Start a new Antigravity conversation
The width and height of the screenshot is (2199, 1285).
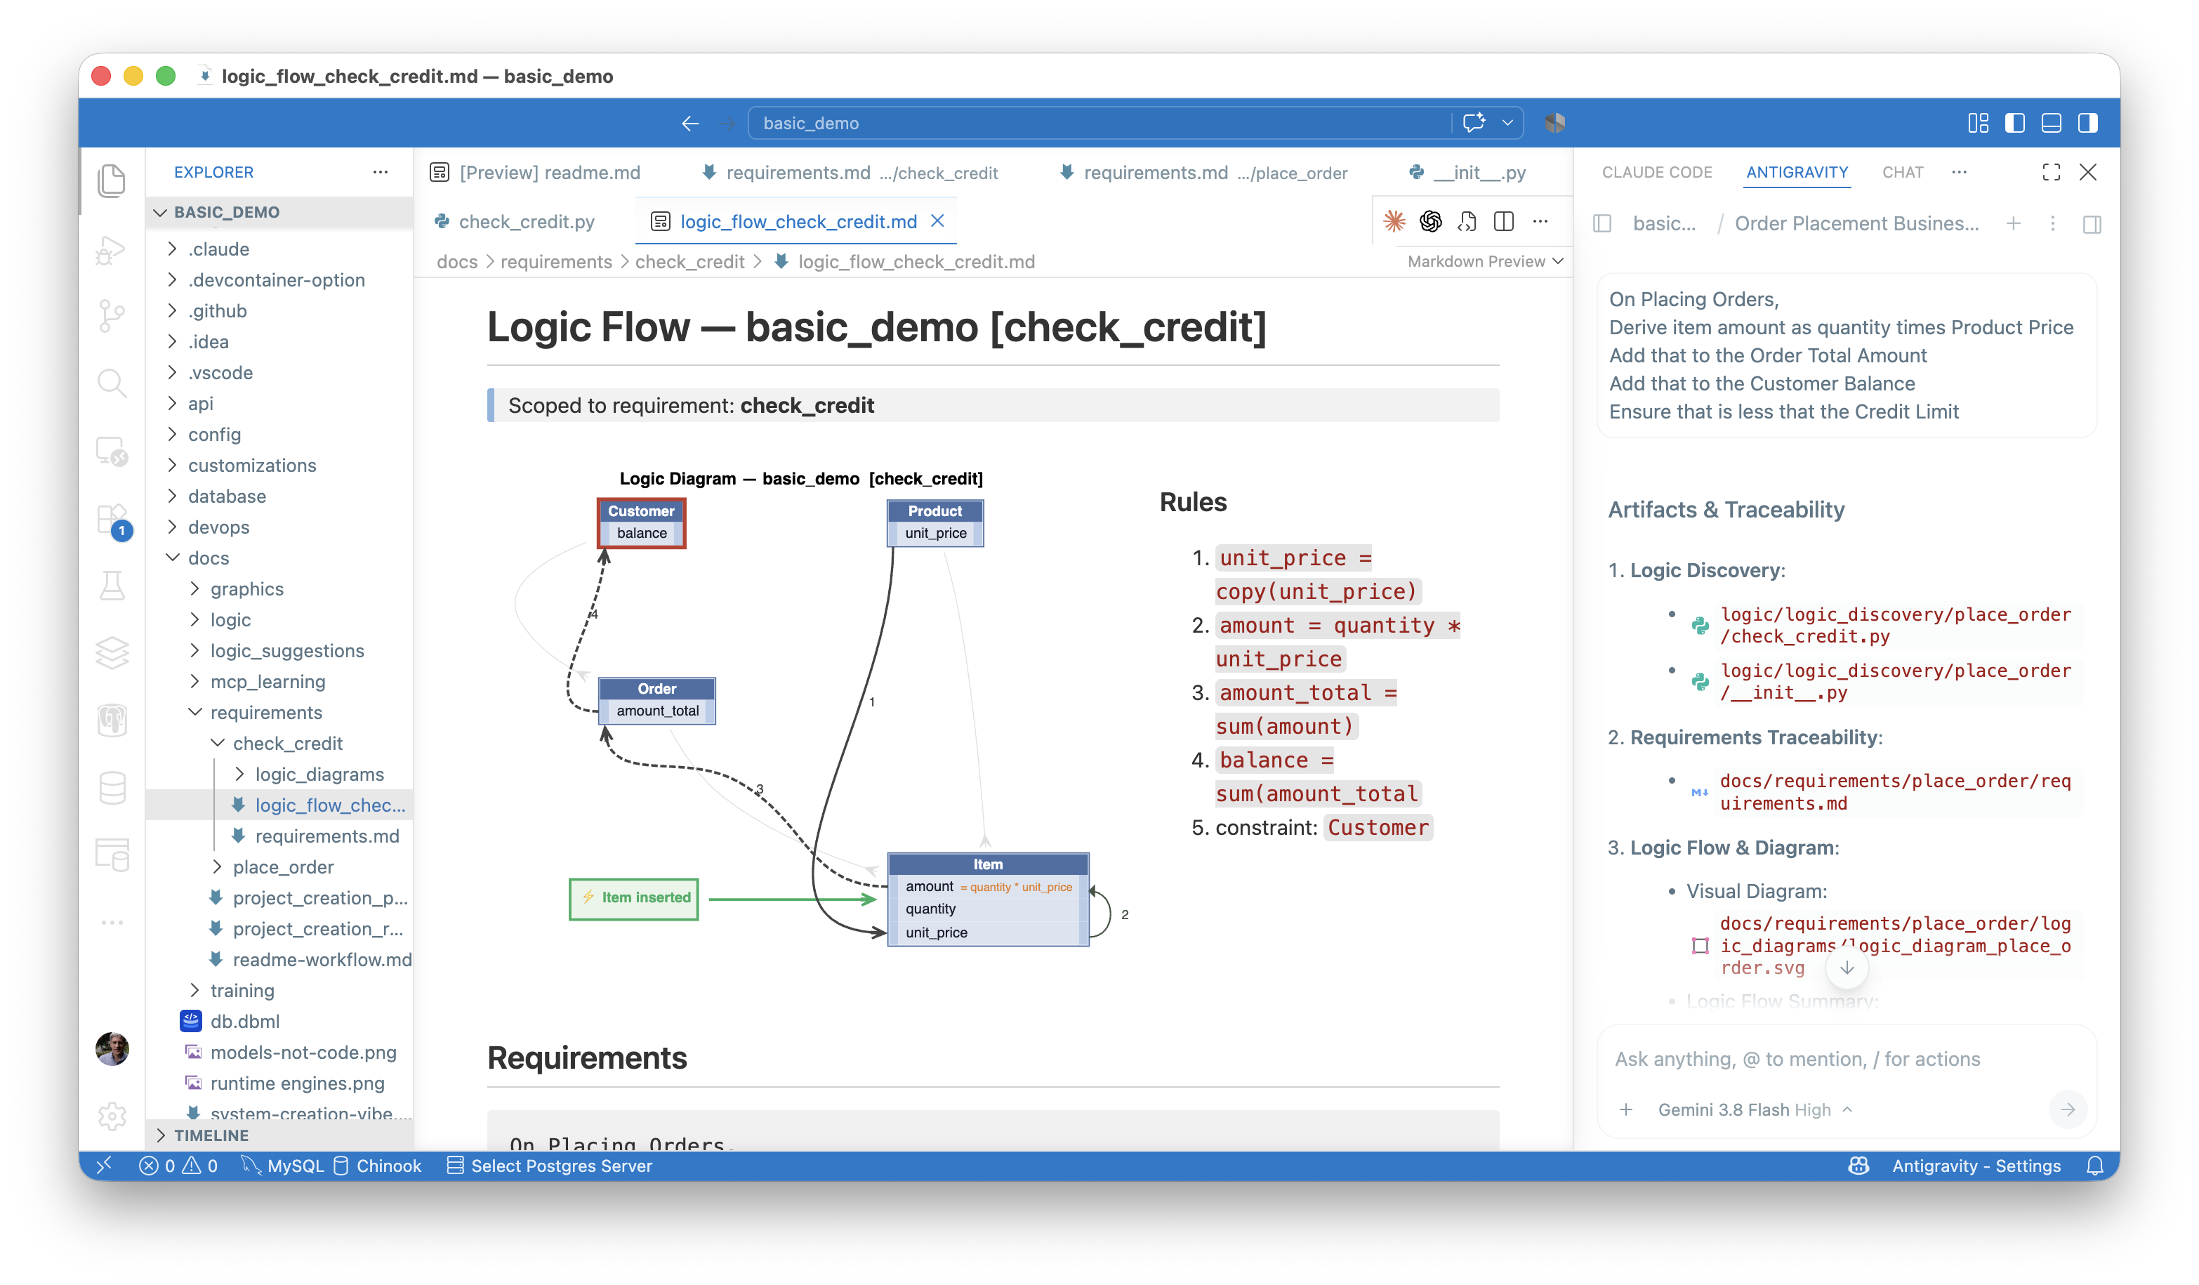click(x=2013, y=223)
